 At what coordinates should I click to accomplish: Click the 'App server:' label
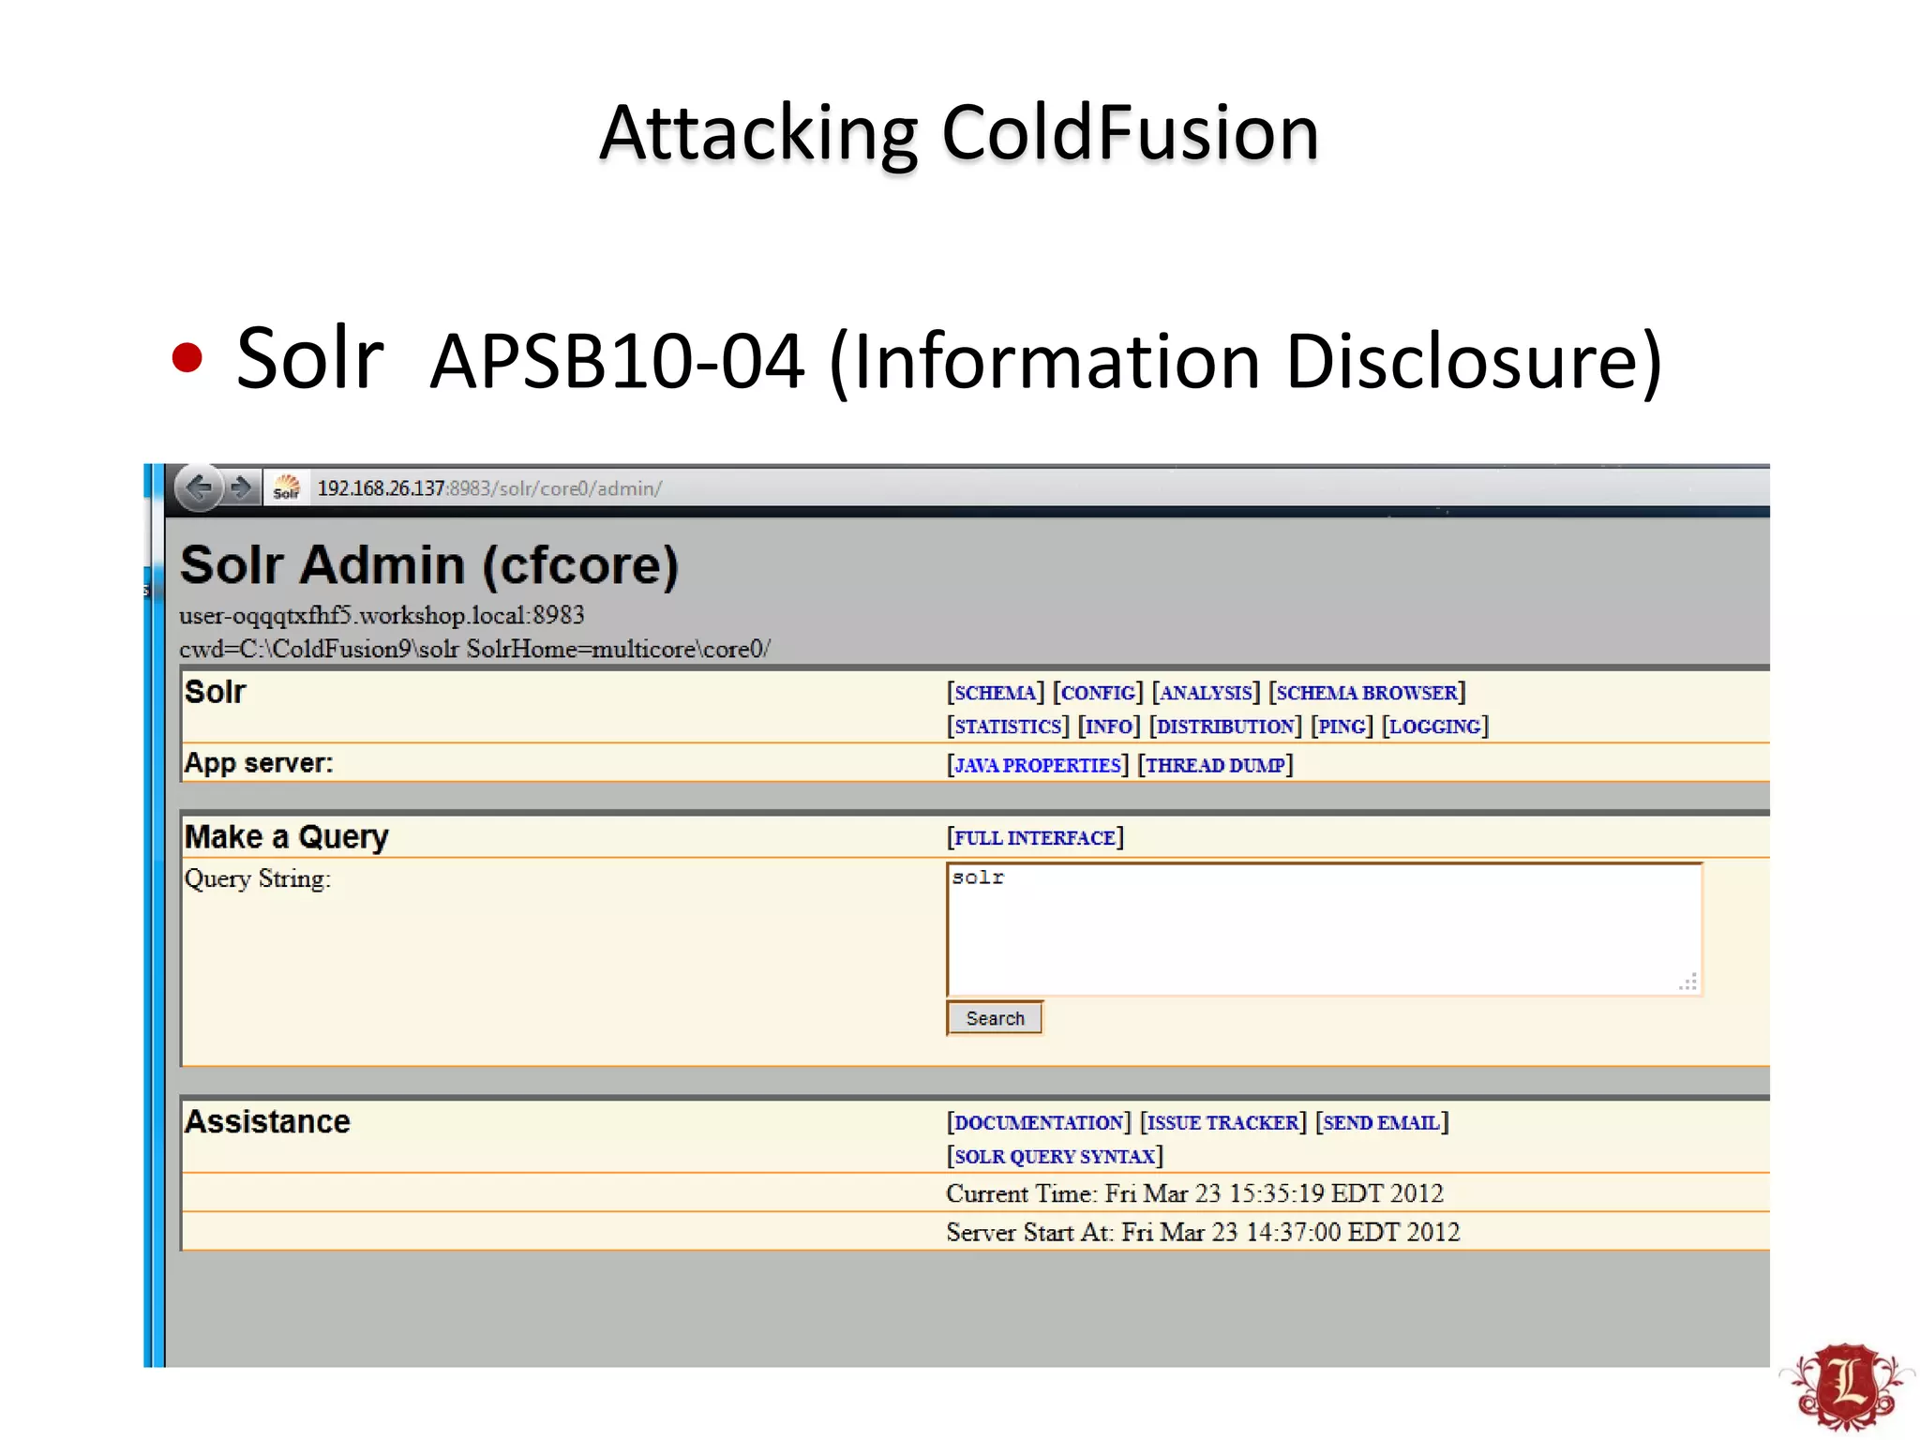[x=259, y=763]
